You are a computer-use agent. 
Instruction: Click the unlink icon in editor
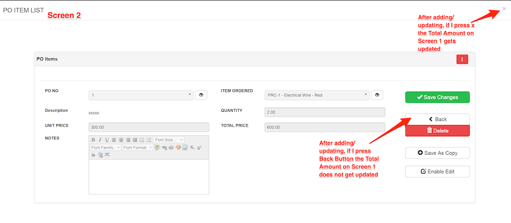[171, 147]
